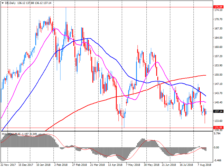Click the 175.09 red price level label
The height and width of the screenshot is (168, 224).
click(218, 7)
